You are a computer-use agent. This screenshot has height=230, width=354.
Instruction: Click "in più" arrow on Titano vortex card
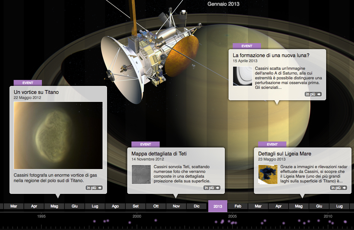point(94,188)
